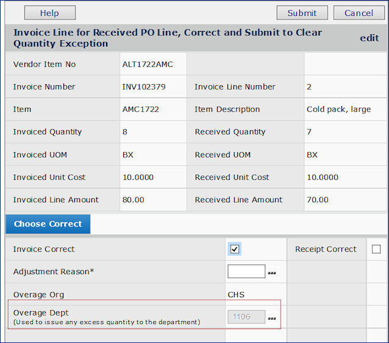The height and width of the screenshot is (343, 389).
Task: Check the Invoice Correct checkbox
Action: pos(235,249)
